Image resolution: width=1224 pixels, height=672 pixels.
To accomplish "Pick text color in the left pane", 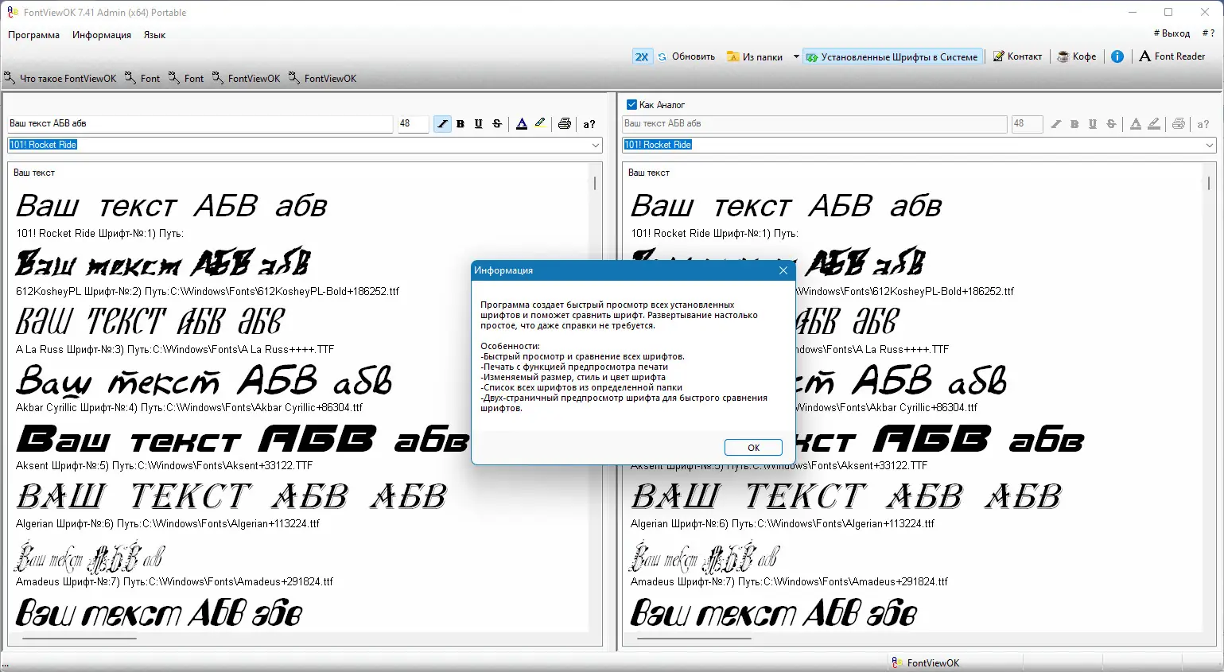I will point(522,124).
